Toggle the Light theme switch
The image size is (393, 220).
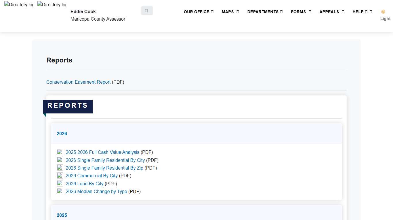(385, 15)
